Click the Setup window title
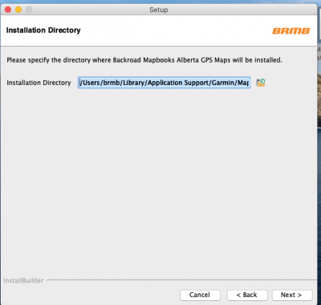321x305 pixels. [159, 10]
